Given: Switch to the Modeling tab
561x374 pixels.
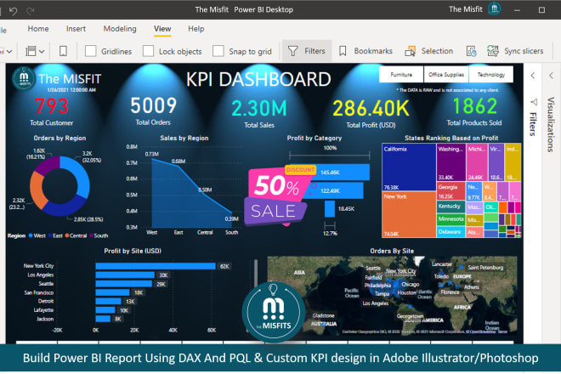Looking at the screenshot, I should (x=120, y=29).
